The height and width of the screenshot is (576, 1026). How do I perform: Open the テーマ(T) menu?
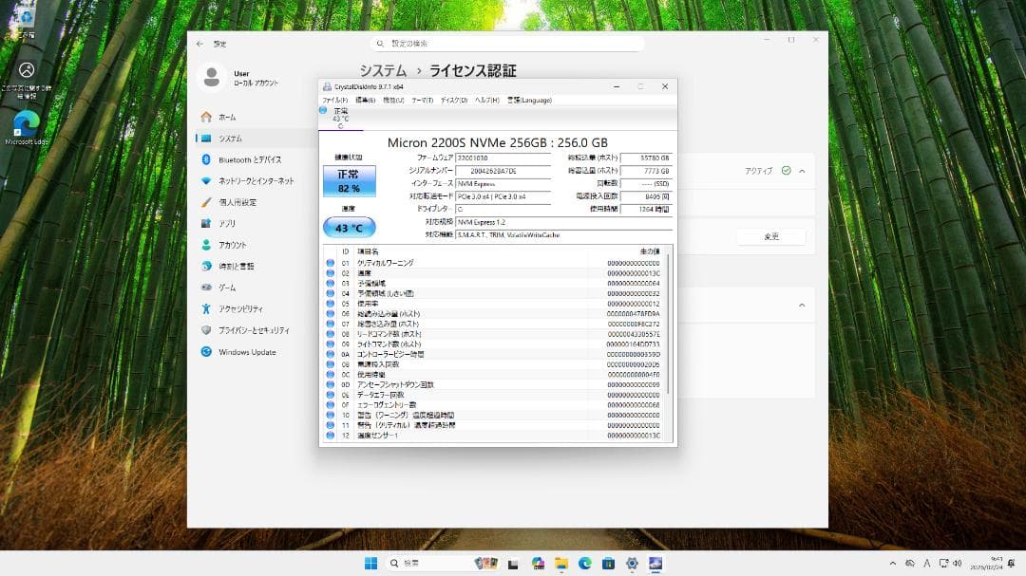coord(422,100)
